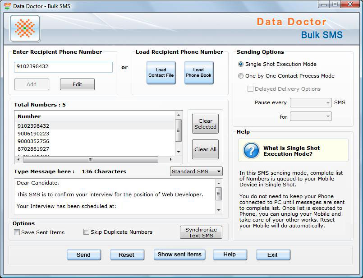Click the Exit button
363x278 pixels.
point(273,255)
